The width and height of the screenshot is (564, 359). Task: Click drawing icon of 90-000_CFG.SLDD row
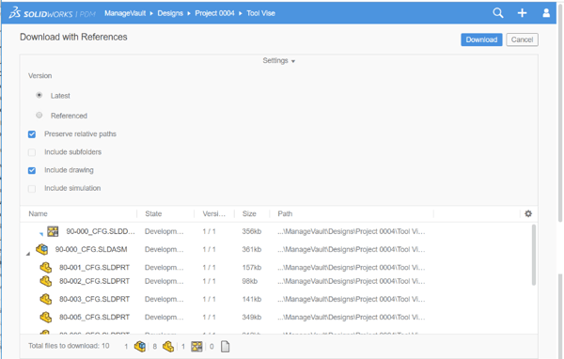tap(53, 231)
